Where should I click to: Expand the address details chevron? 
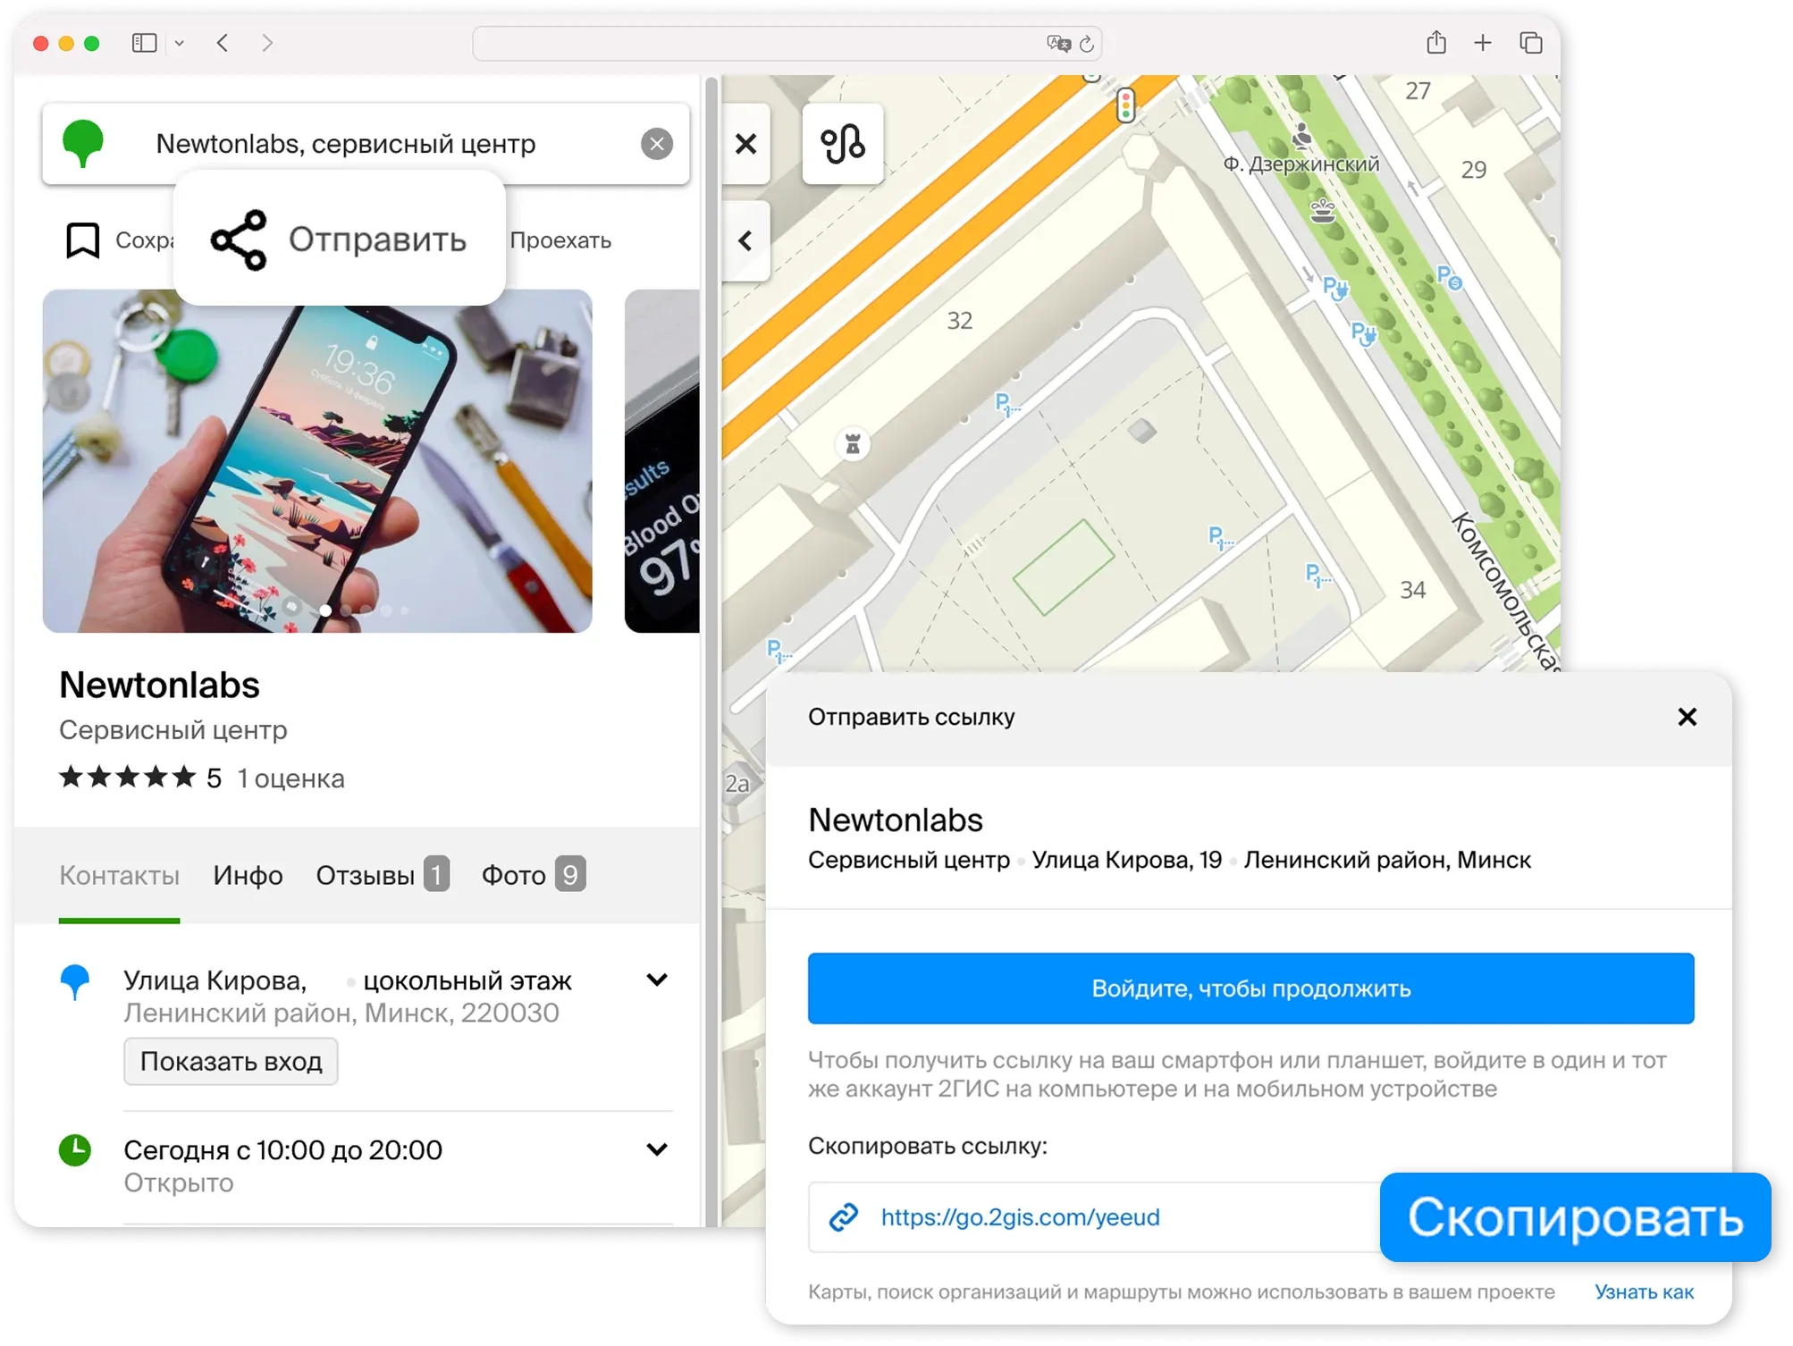657,980
